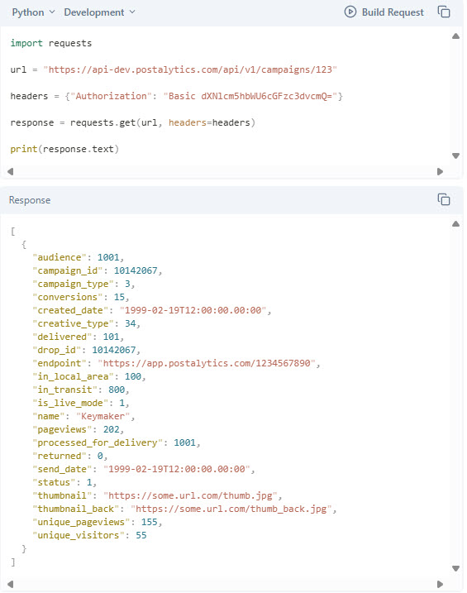Screen dimensions: 467x593
Task: Click the thumb_back.jpg URL value
Action: (x=231, y=509)
